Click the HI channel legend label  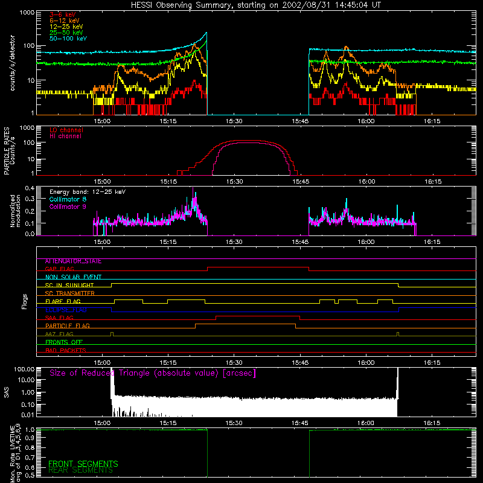pyautogui.click(x=66, y=136)
